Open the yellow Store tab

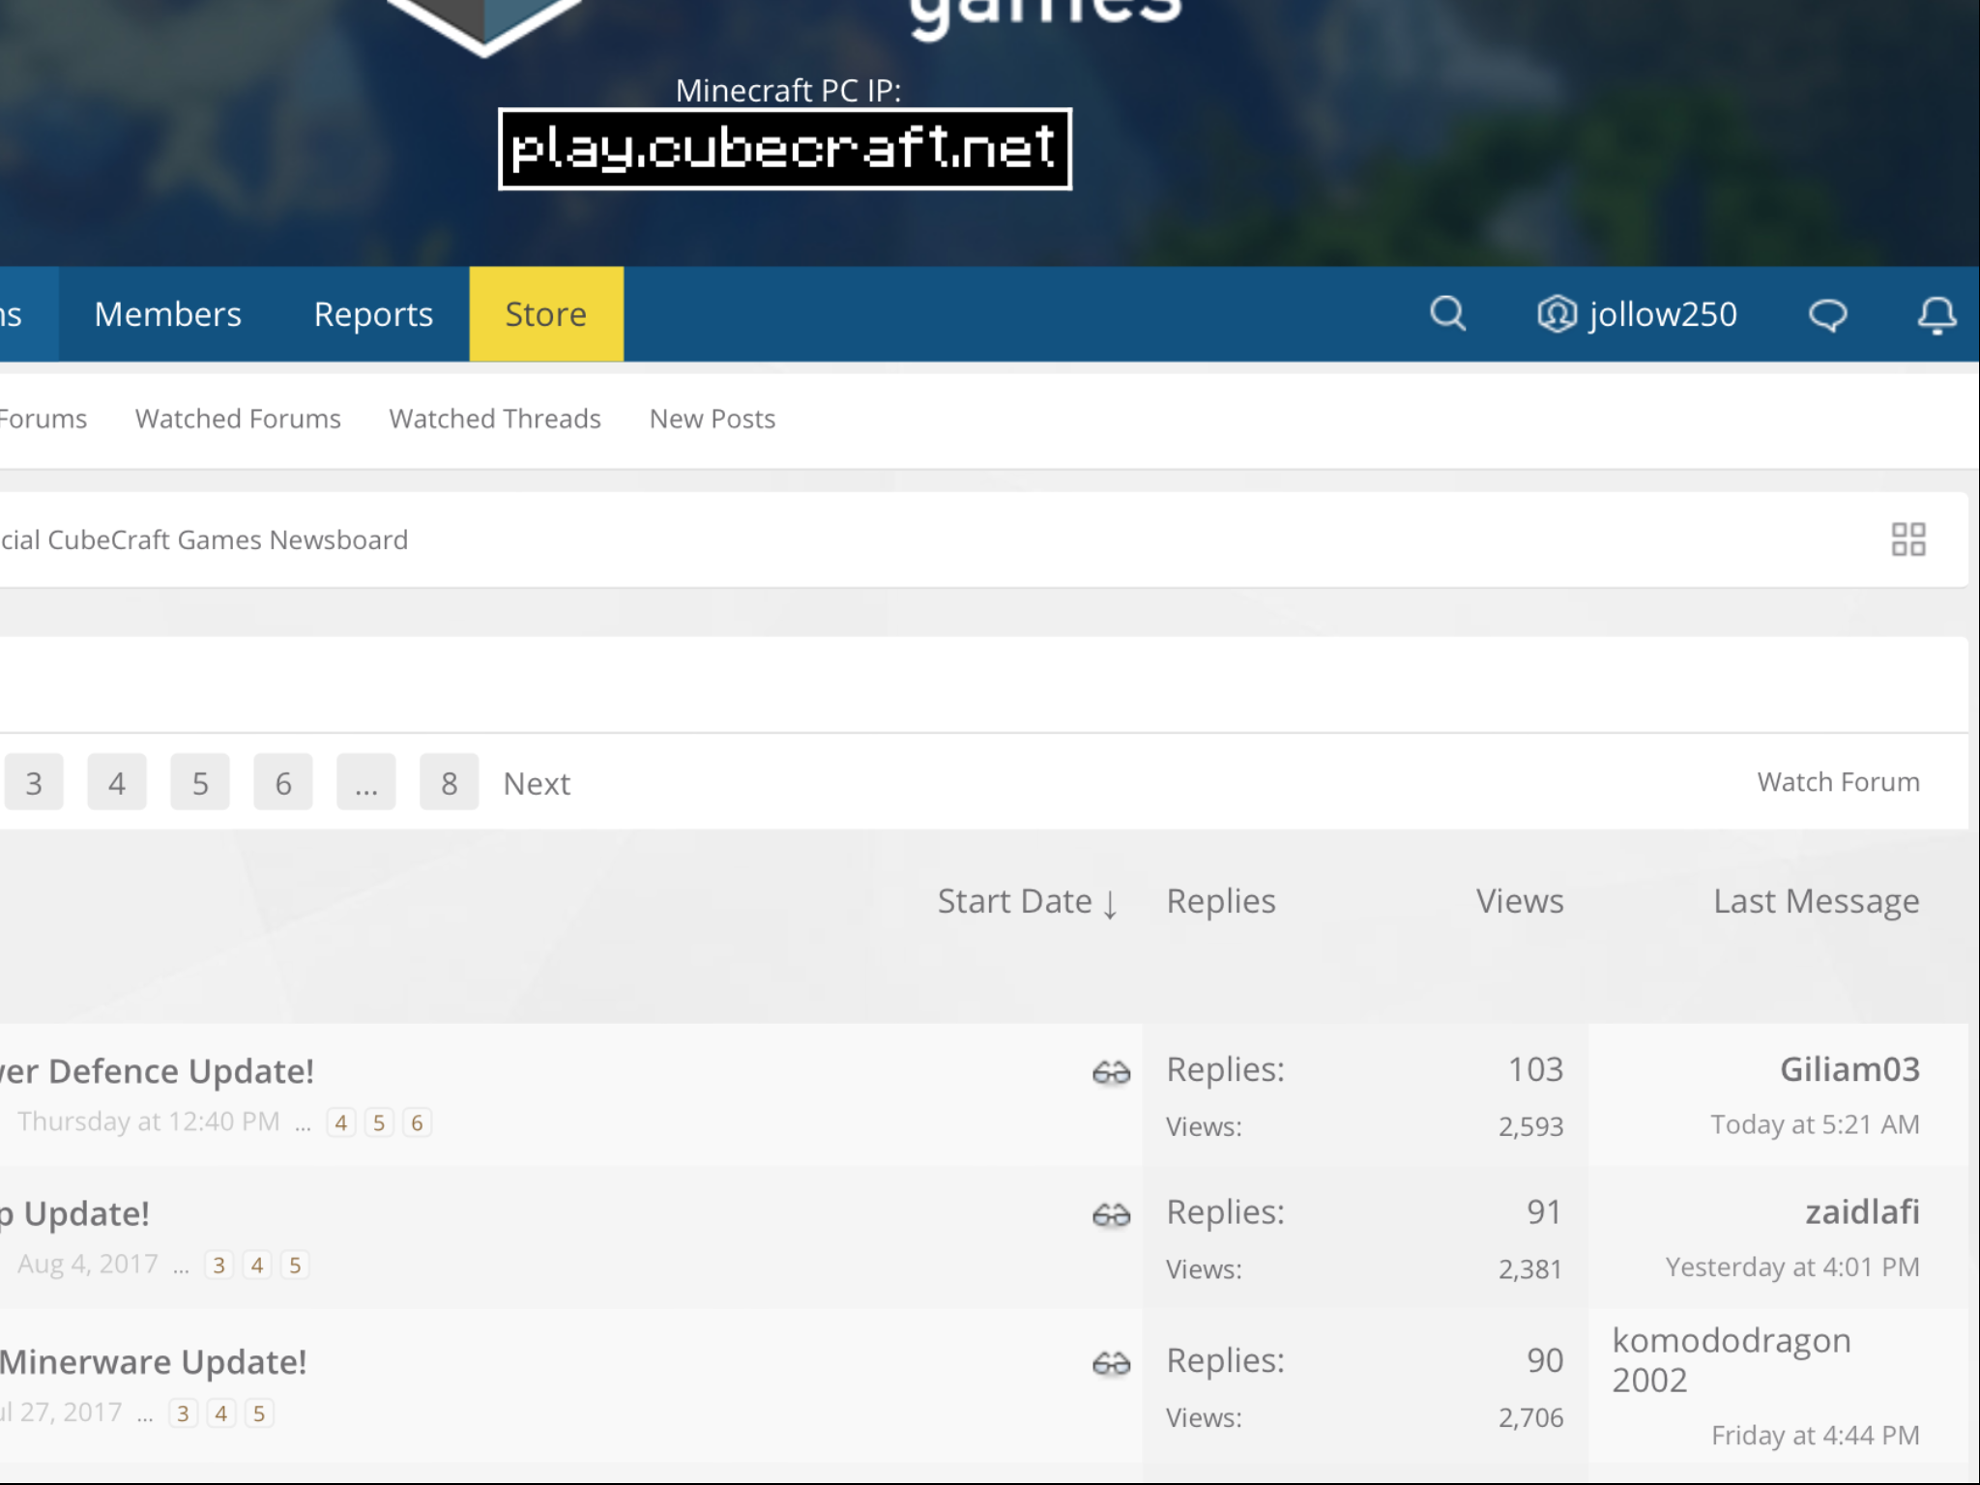(546, 314)
